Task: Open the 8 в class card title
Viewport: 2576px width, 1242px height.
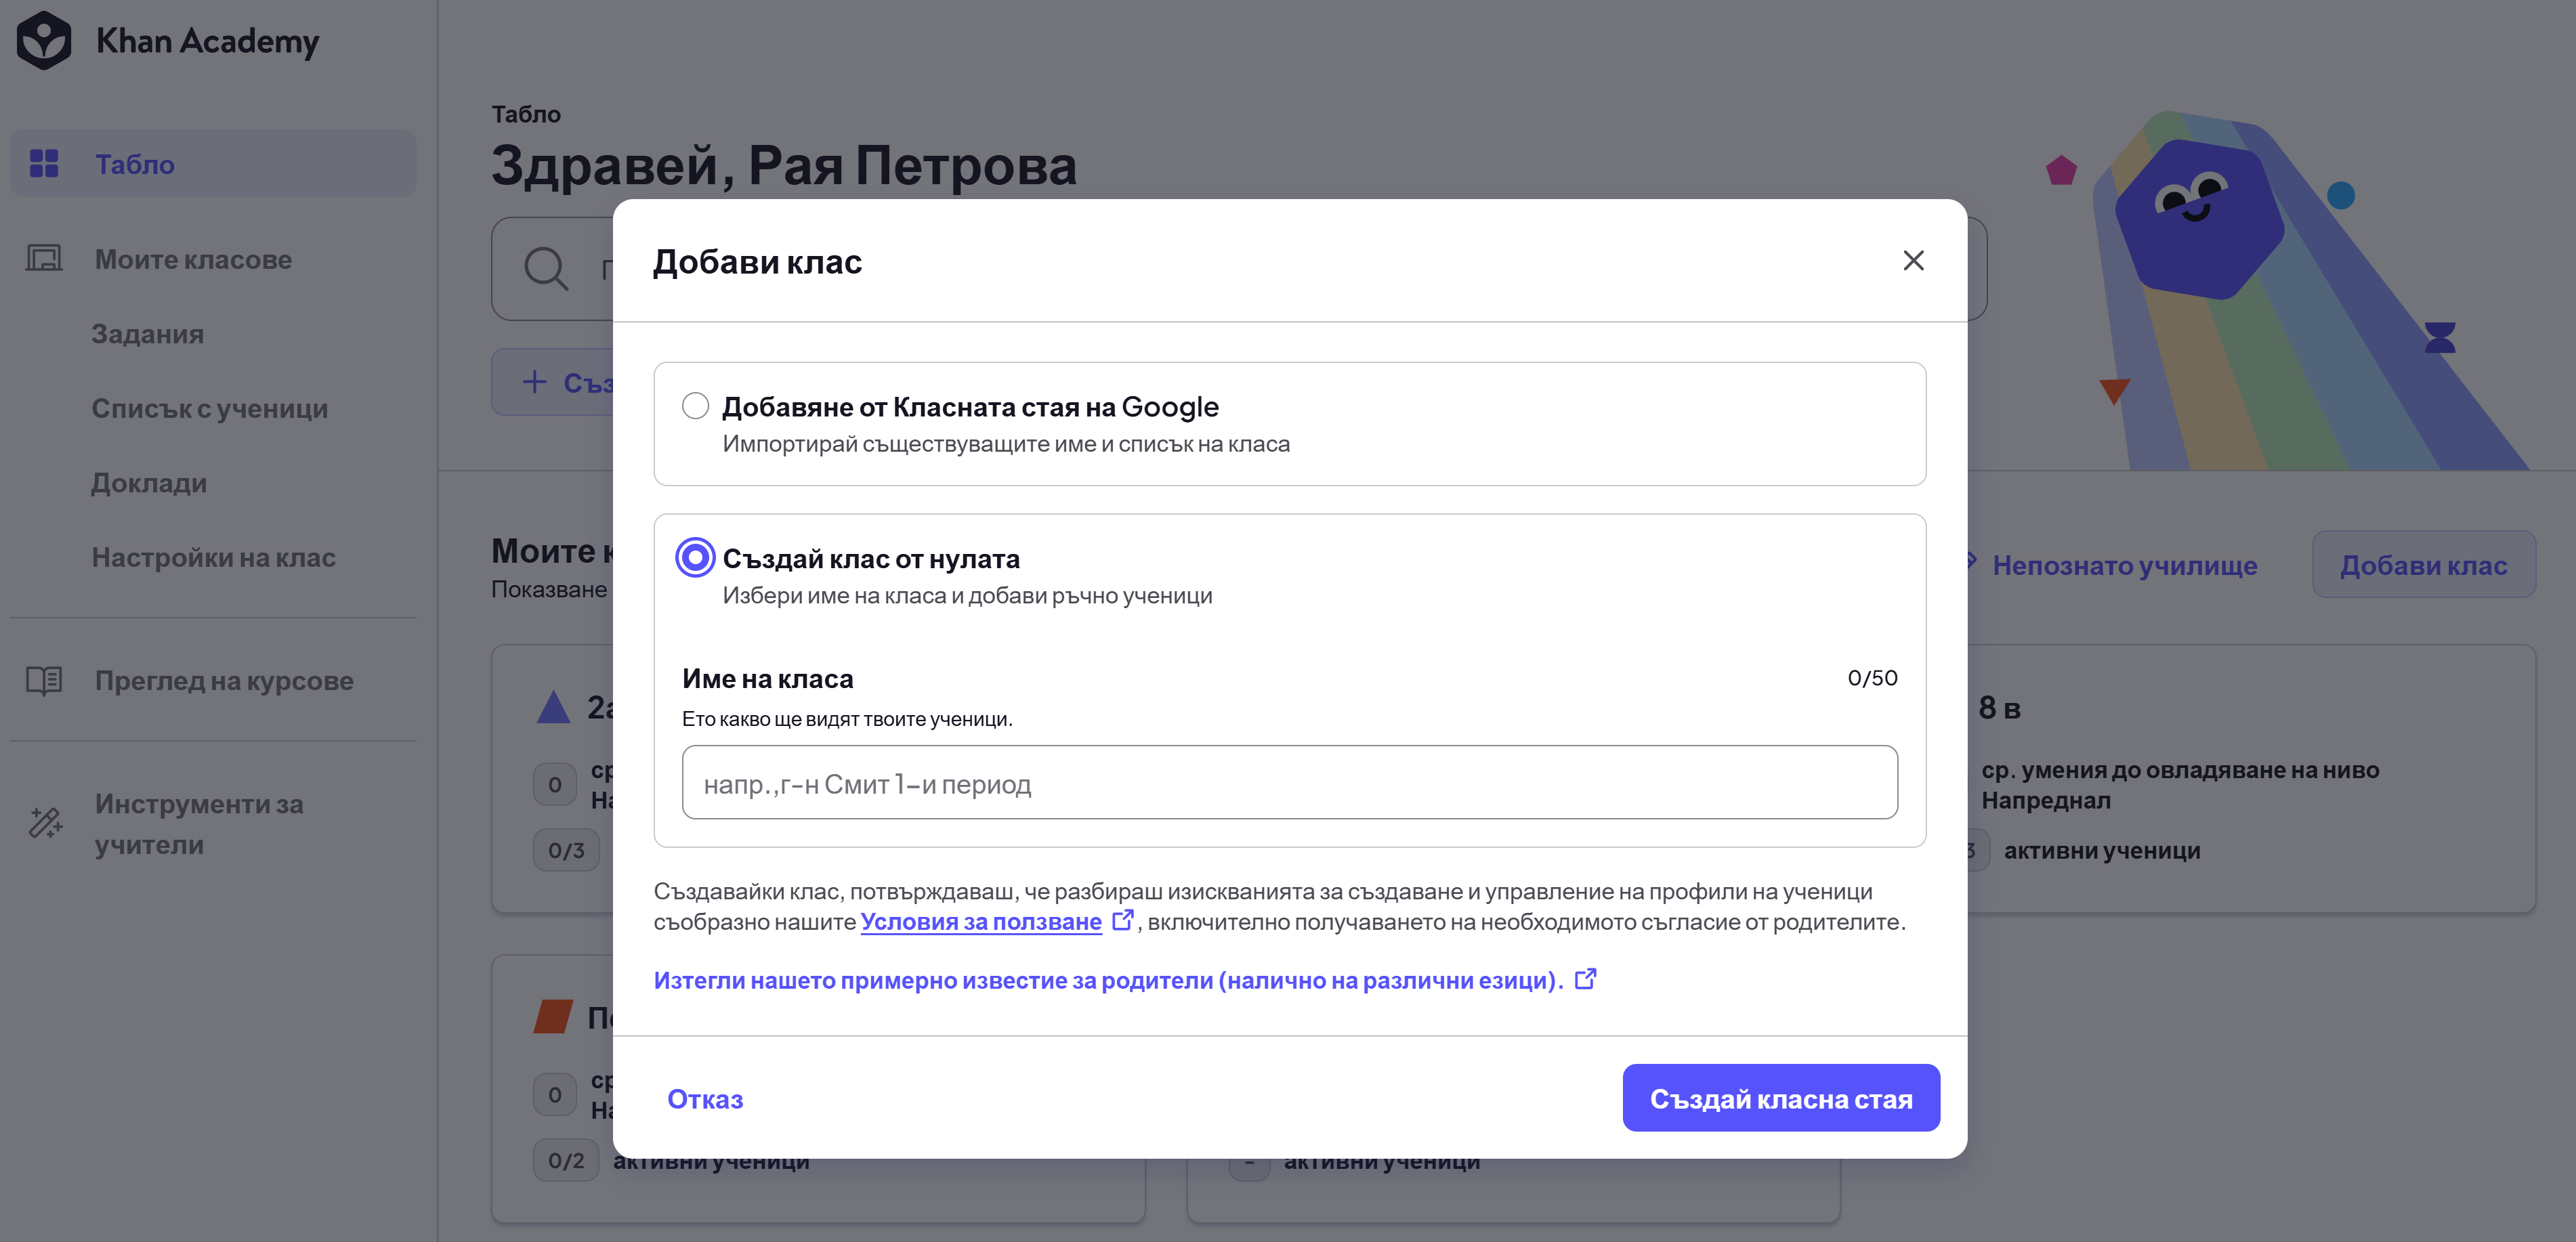Action: 1999,708
